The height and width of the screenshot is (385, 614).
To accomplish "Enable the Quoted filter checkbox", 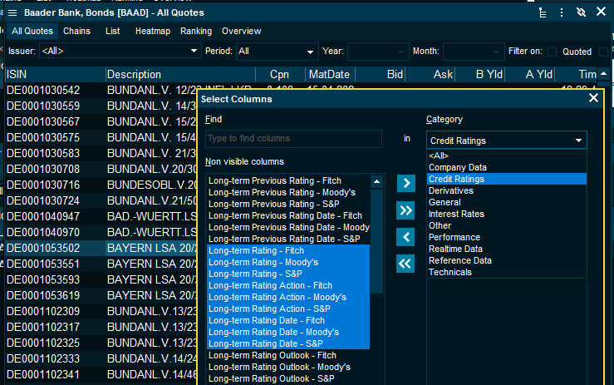I will (x=553, y=52).
